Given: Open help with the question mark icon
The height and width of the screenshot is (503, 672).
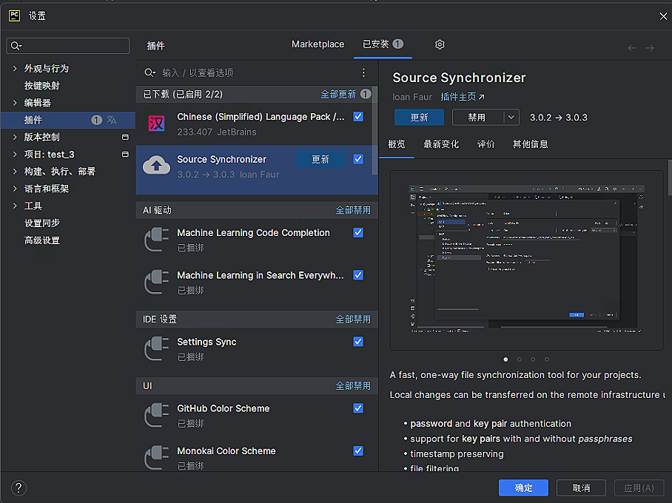Looking at the screenshot, I should pyautogui.click(x=19, y=487).
